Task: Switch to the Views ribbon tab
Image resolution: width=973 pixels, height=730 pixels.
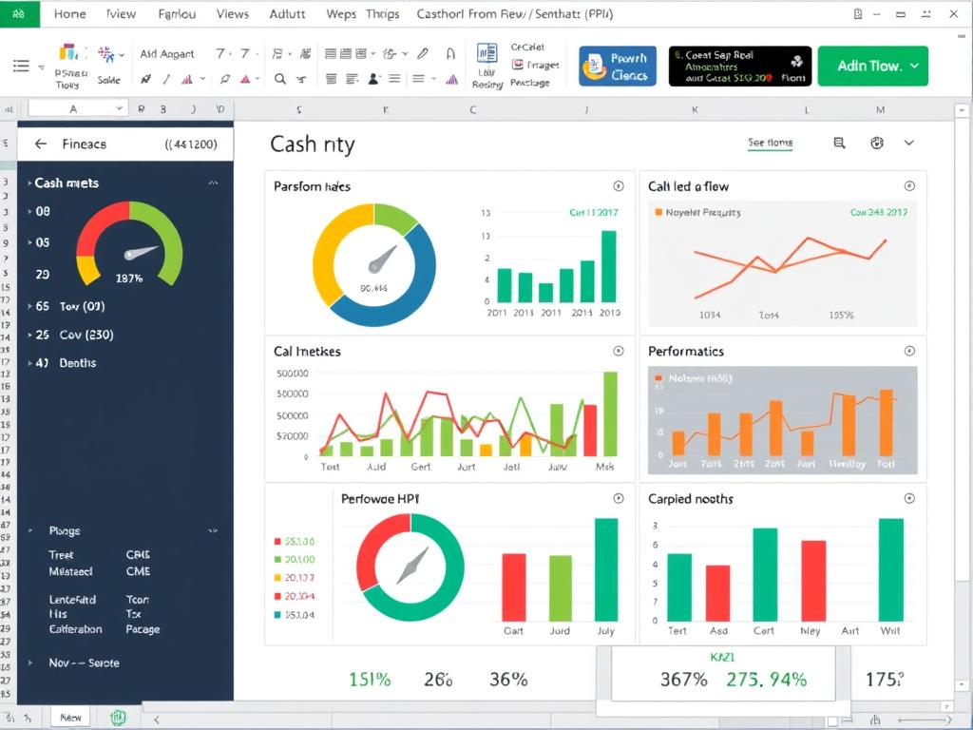Action: pyautogui.click(x=232, y=13)
